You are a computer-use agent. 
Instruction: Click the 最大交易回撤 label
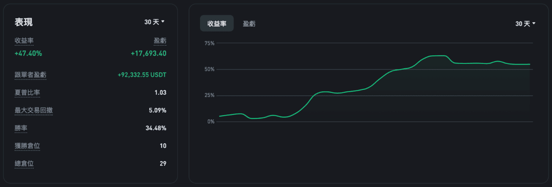pos(34,110)
